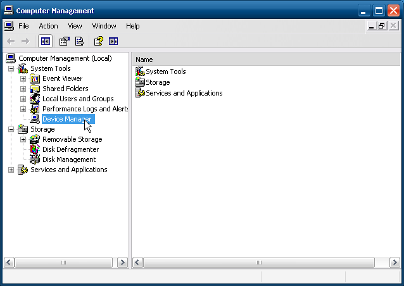Image resolution: width=404 pixels, height=286 pixels.
Task: Click left pane horizontal scrollbar thumb
Action: tap(64, 263)
